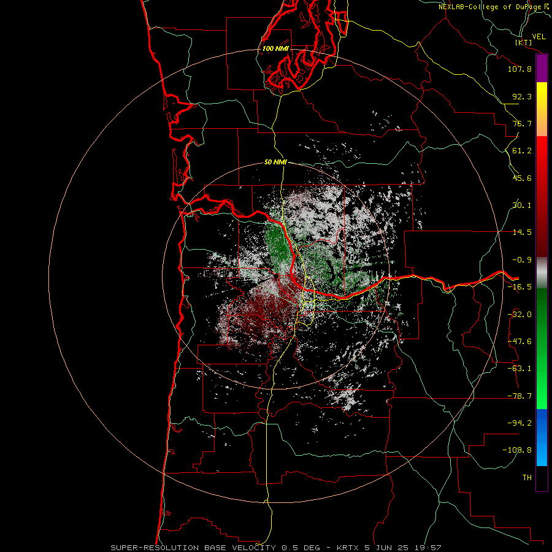
Task: Click the [KT] units label
Action: click(524, 42)
